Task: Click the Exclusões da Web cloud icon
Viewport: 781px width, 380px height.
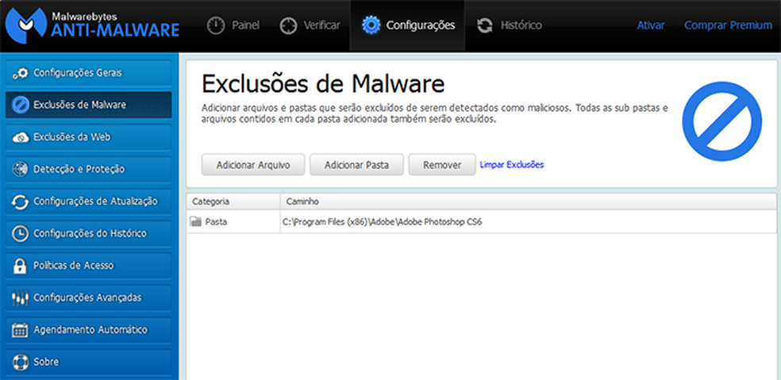Action: pos(20,137)
